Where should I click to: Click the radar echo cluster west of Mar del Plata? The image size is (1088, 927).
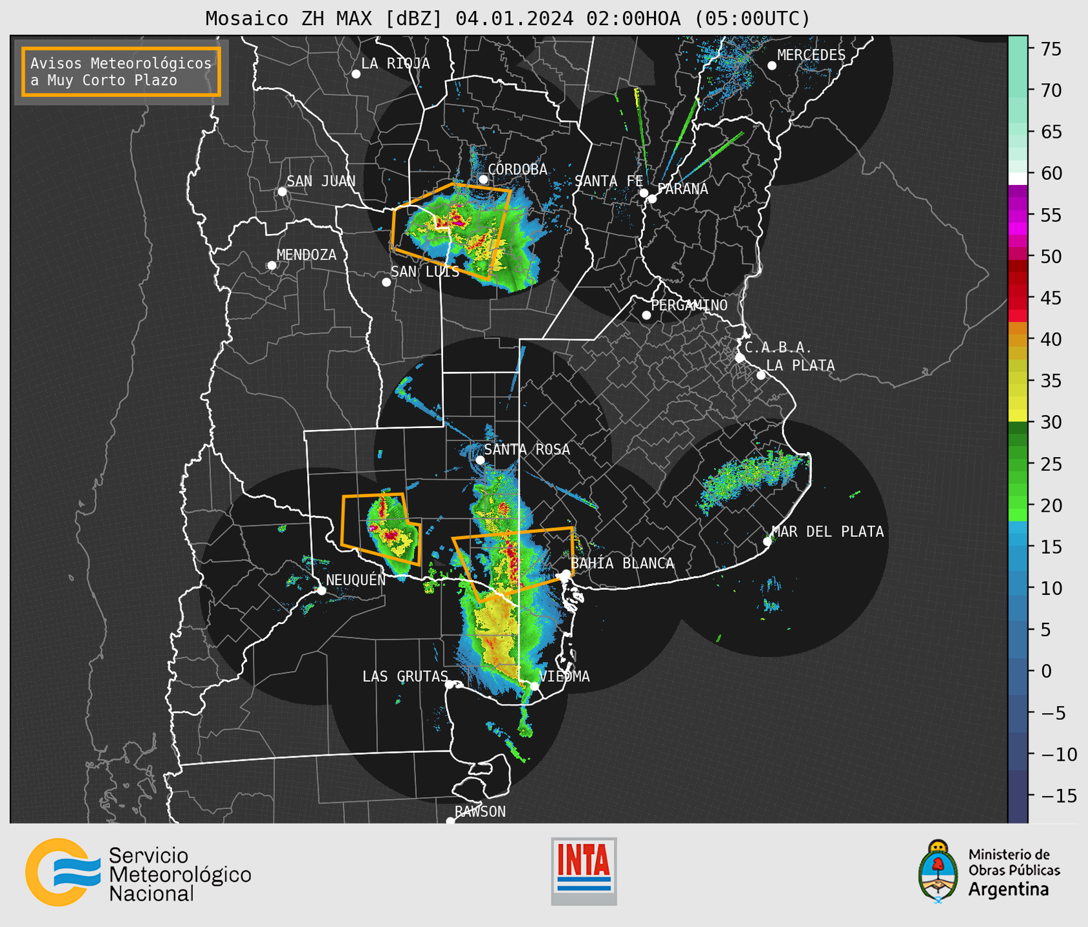tap(751, 480)
